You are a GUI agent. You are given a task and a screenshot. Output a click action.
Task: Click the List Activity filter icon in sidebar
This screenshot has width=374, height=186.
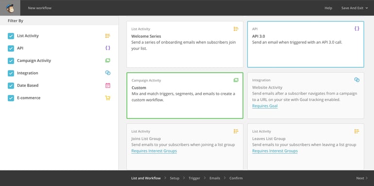(107, 36)
